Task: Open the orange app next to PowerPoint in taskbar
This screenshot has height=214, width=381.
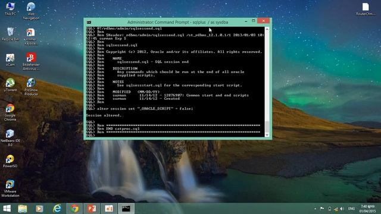Action: point(108,209)
